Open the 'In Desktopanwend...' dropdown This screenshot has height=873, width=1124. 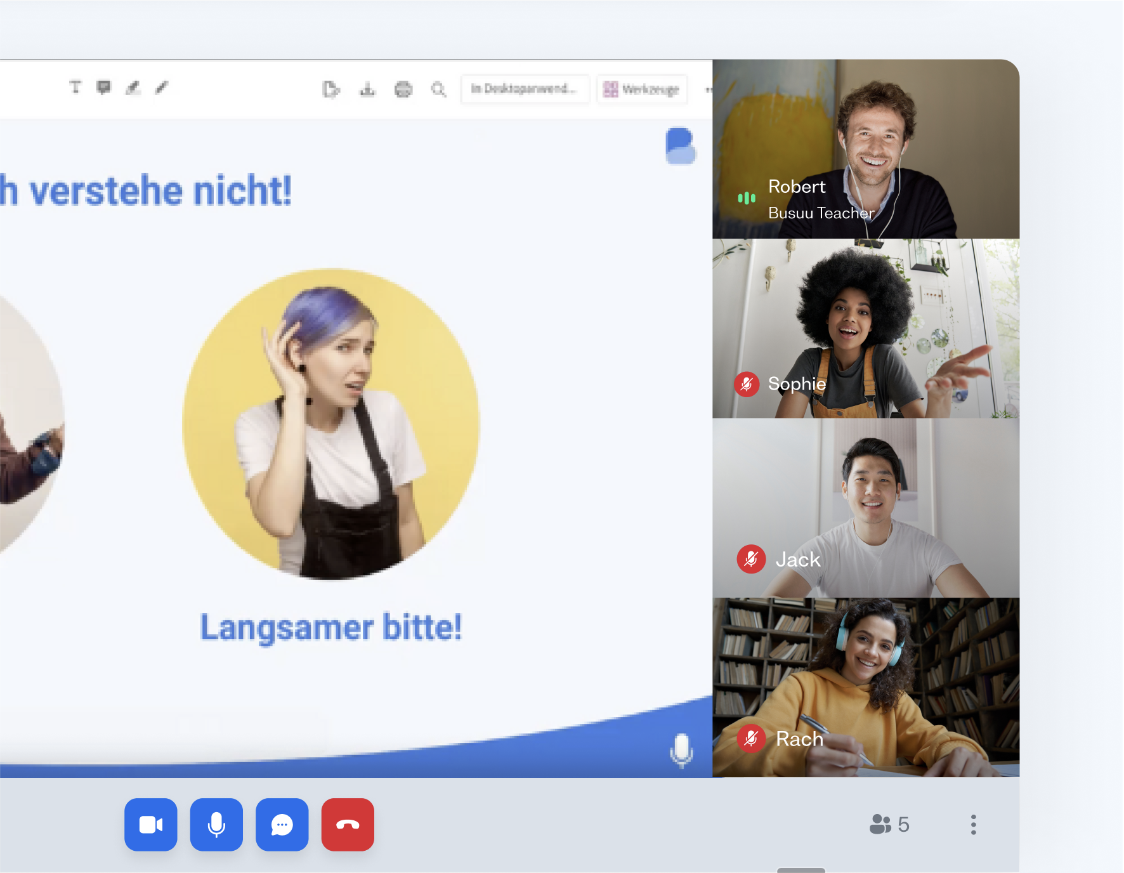525,89
